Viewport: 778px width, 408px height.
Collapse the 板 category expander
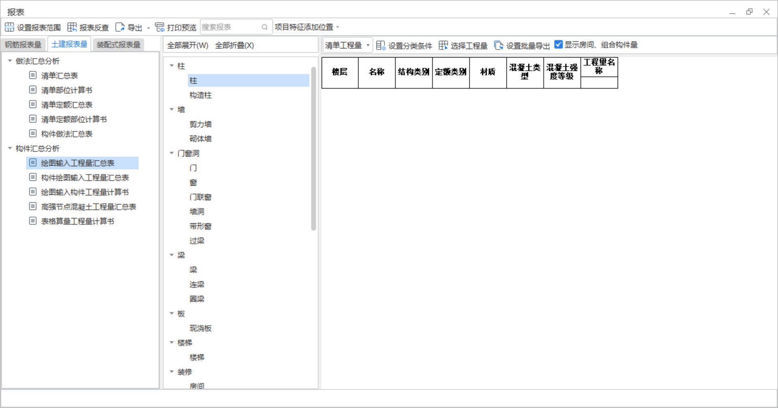[172, 313]
